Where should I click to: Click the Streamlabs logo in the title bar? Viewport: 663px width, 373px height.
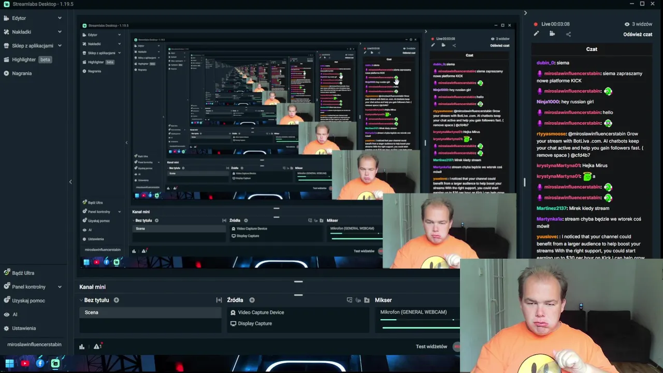point(7,4)
